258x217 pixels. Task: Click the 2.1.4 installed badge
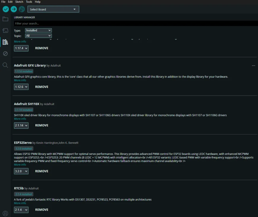(24, 194)
